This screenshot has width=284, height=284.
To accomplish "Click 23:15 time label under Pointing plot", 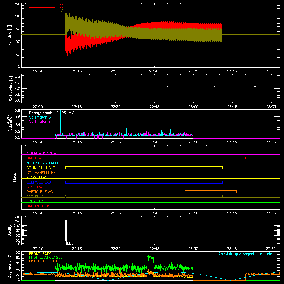I will [x=232, y=71].
